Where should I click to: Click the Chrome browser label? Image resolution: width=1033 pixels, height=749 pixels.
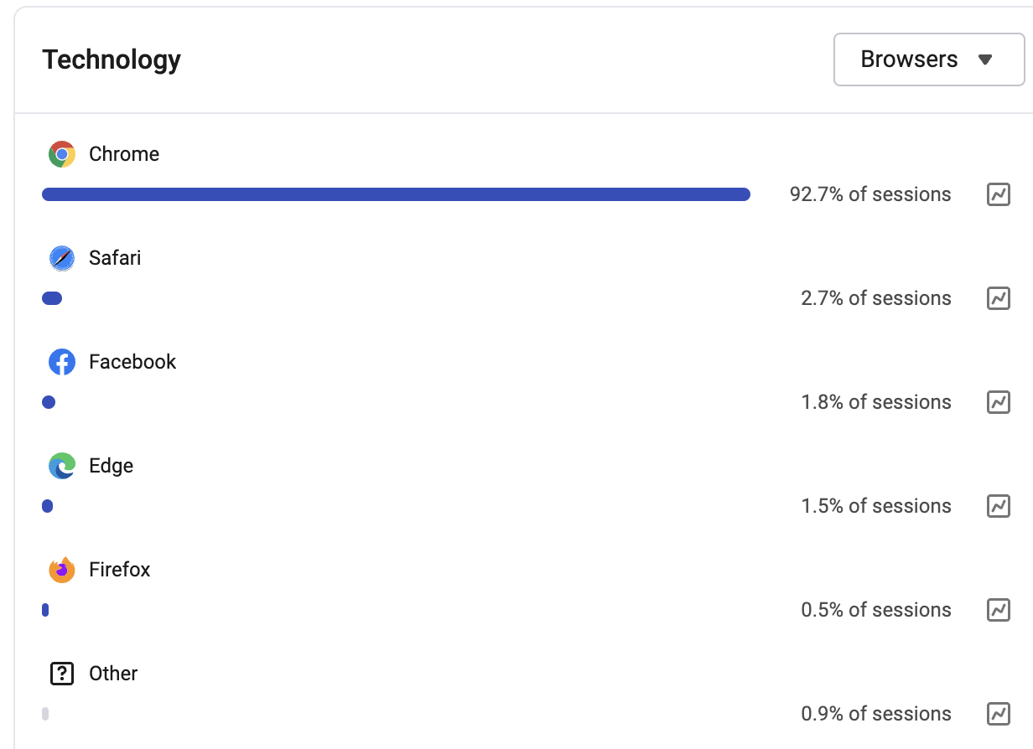124,154
